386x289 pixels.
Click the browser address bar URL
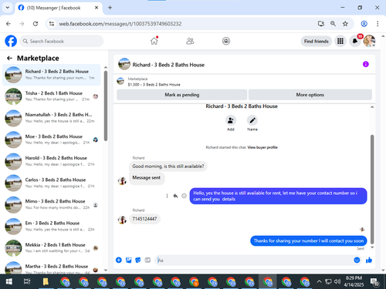coord(120,24)
